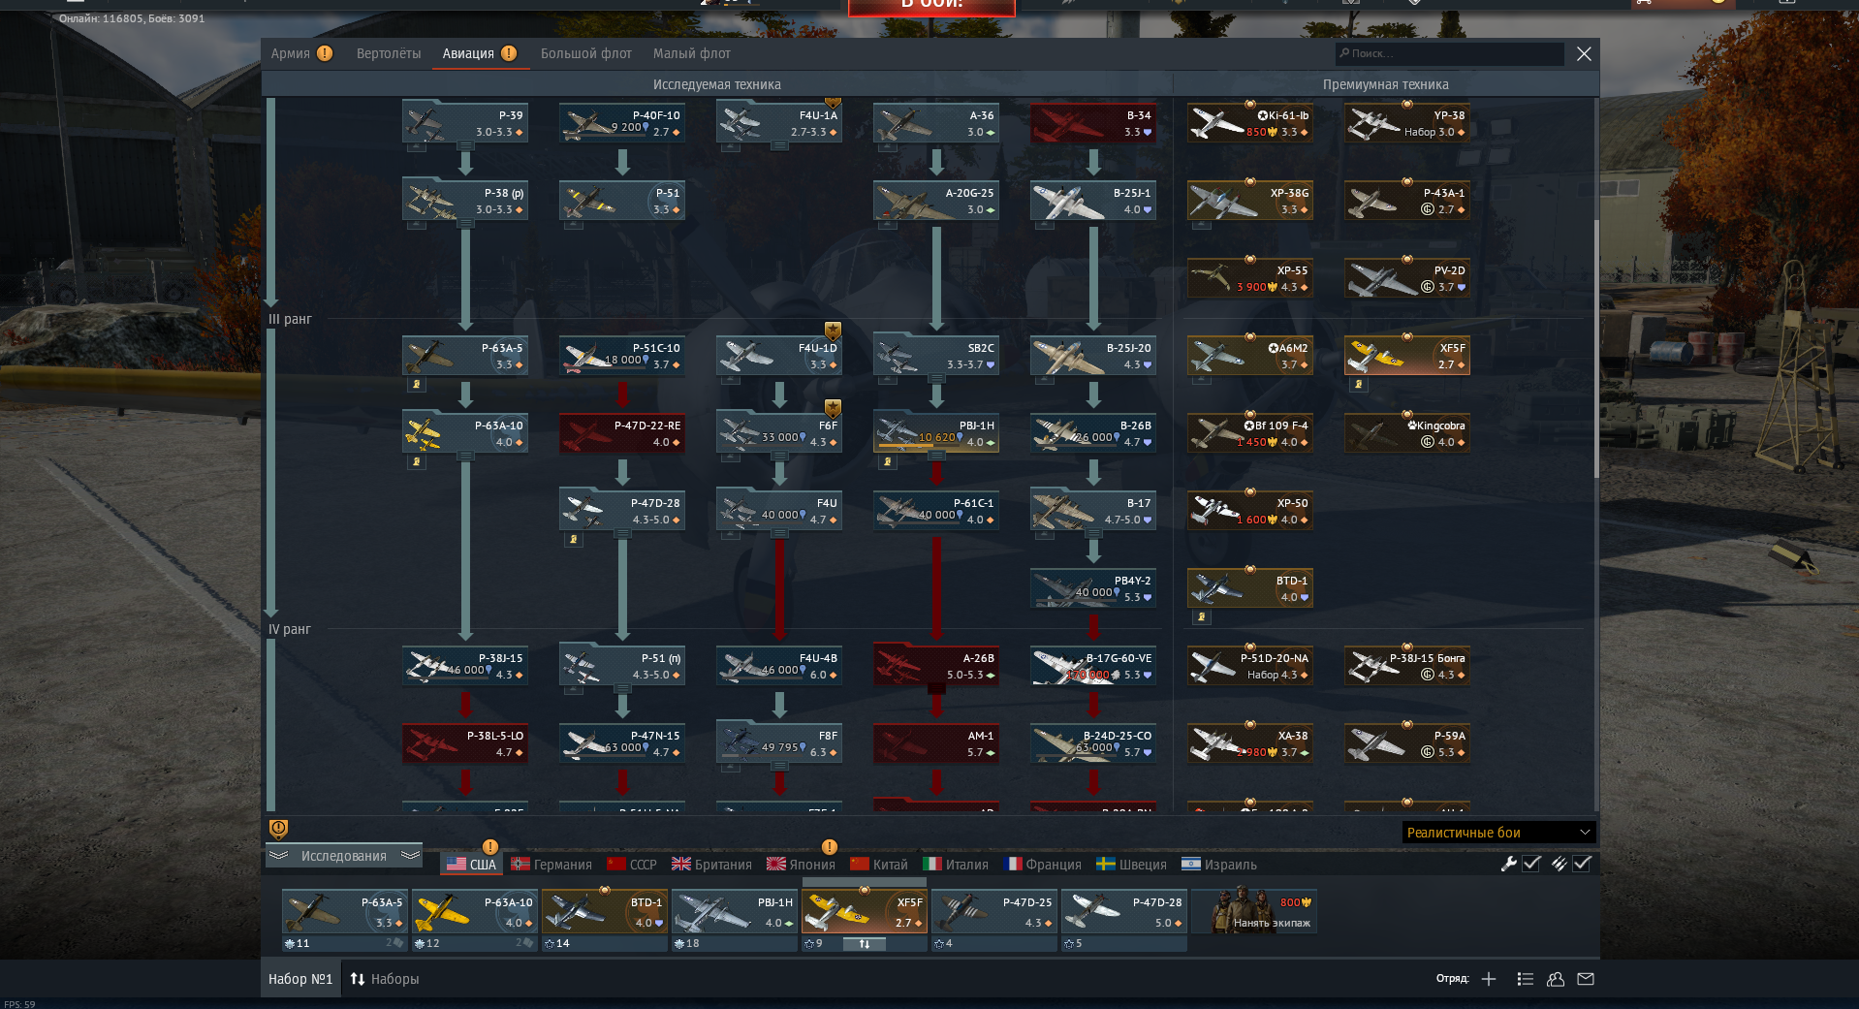
Task: Select the СССР nation flag
Action: [631, 865]
